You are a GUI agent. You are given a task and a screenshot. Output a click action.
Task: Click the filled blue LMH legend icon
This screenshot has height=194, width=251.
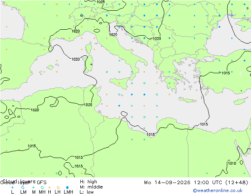click(x=67, y=187)
